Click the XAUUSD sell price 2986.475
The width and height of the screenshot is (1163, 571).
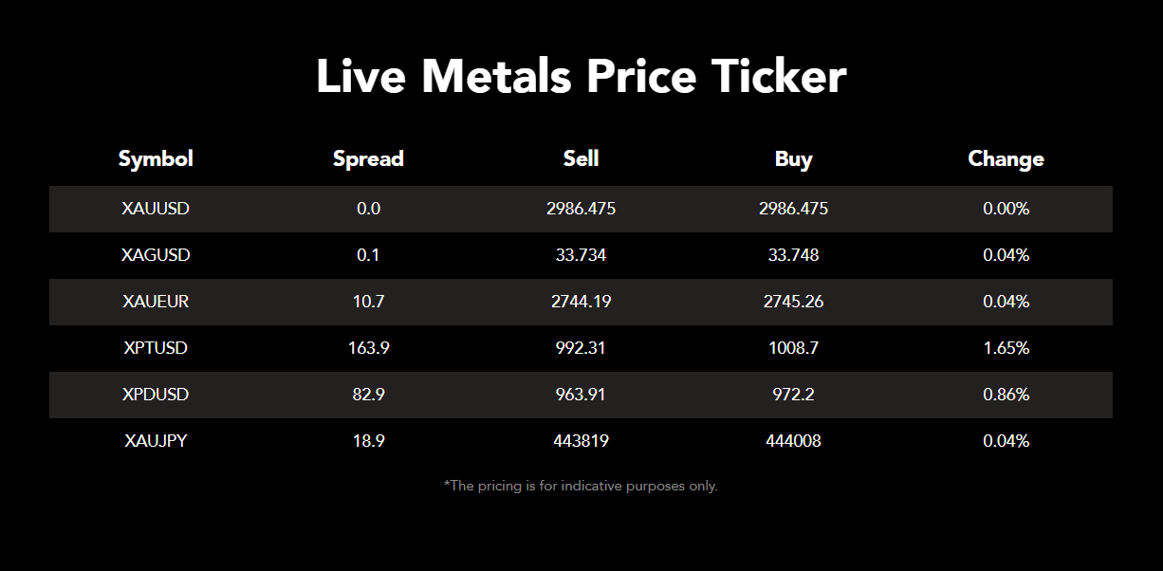[581, 209]
